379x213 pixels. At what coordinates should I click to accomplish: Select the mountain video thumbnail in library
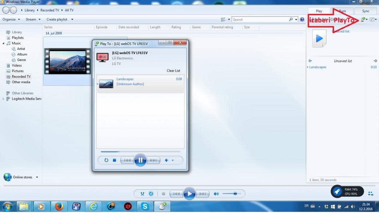click(x=67, y=61)
